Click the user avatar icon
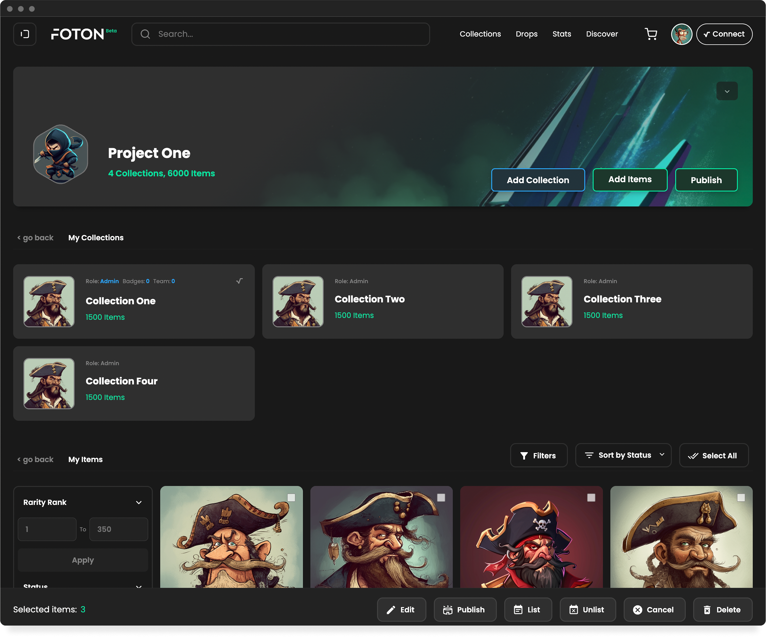This screenshot has height=638, width=766. (681, 34)
